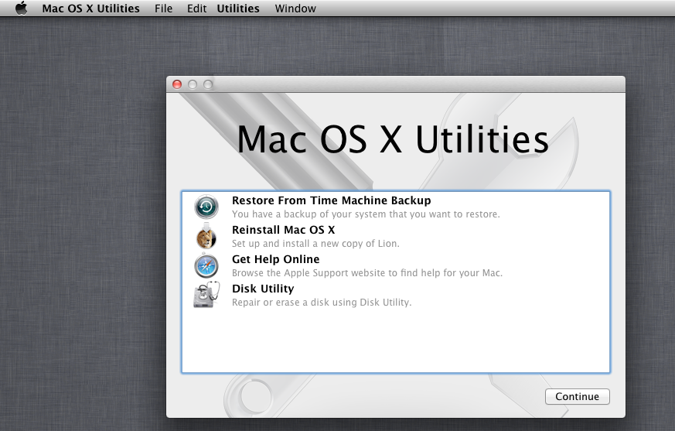Choose Restore From Time Machine Backup
Viewport: 675px width, 431px height.
click(332, 200)
